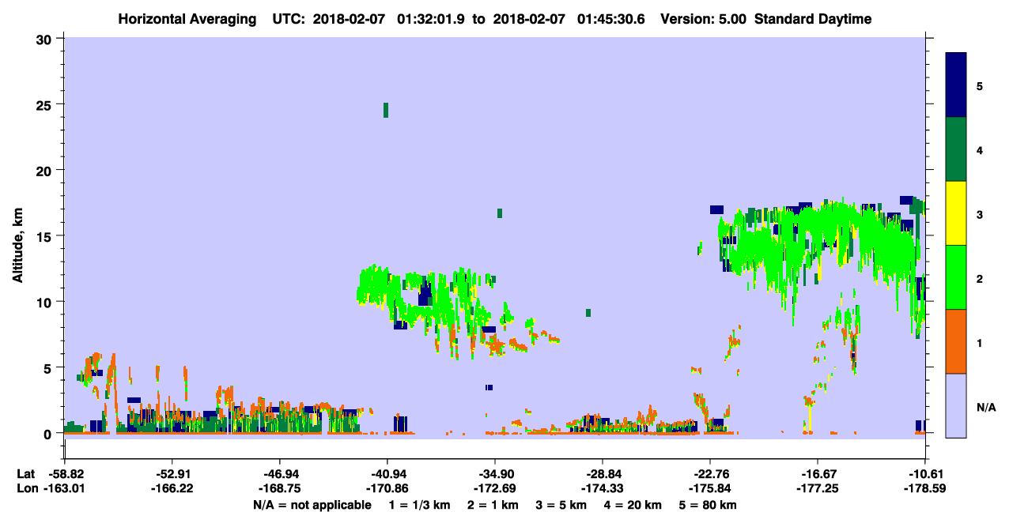Image resolution: width=1028 pixels, height=527 pixels.
Task: Click legend text '1 = 1/3 km'
Action: pos(420,505)
